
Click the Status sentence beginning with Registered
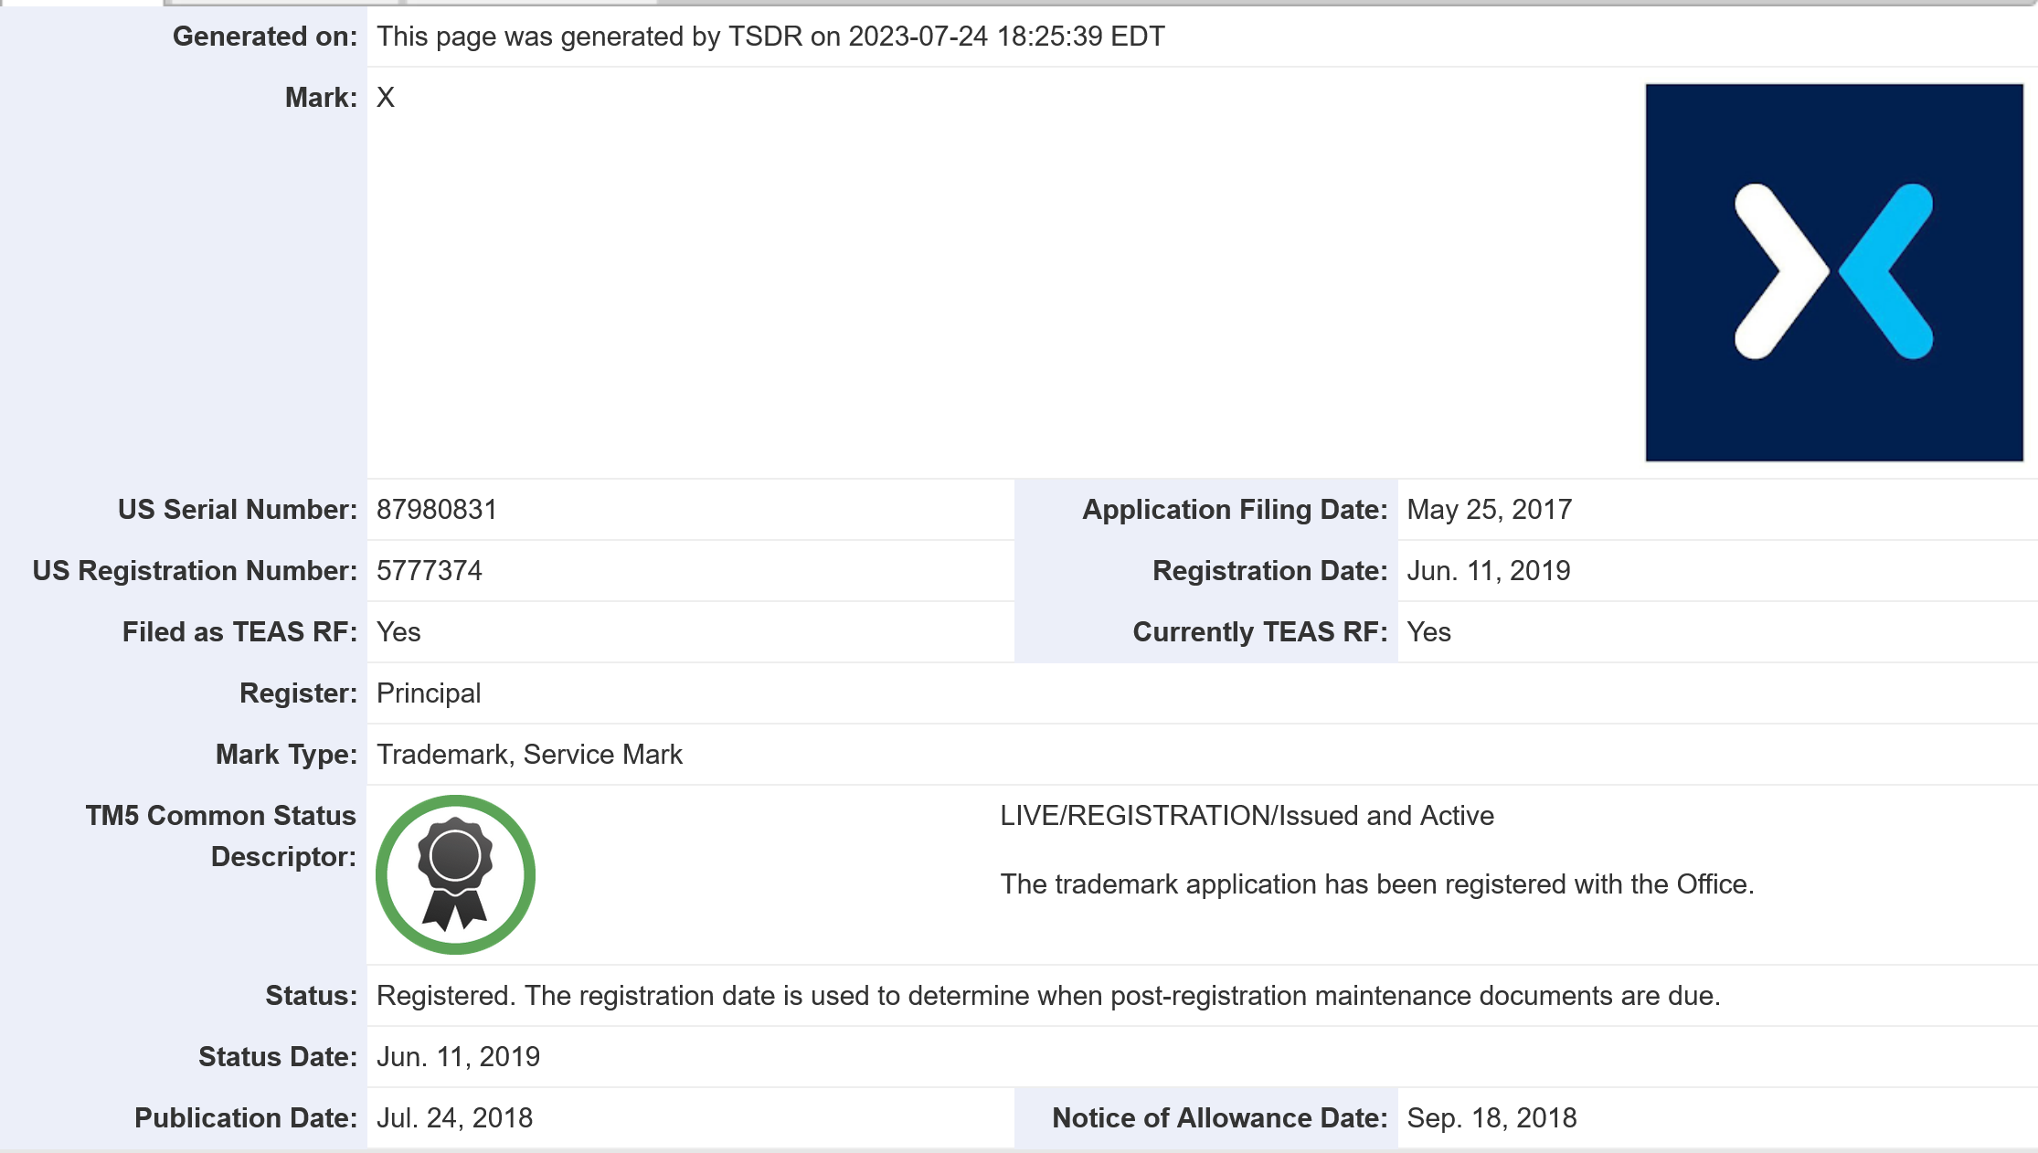(x=1047, y=996)
